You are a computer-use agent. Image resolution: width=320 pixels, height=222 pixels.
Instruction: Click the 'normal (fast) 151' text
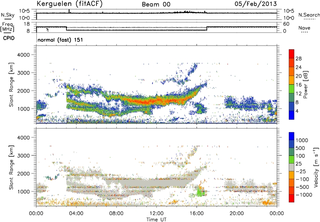pos(60,40)
